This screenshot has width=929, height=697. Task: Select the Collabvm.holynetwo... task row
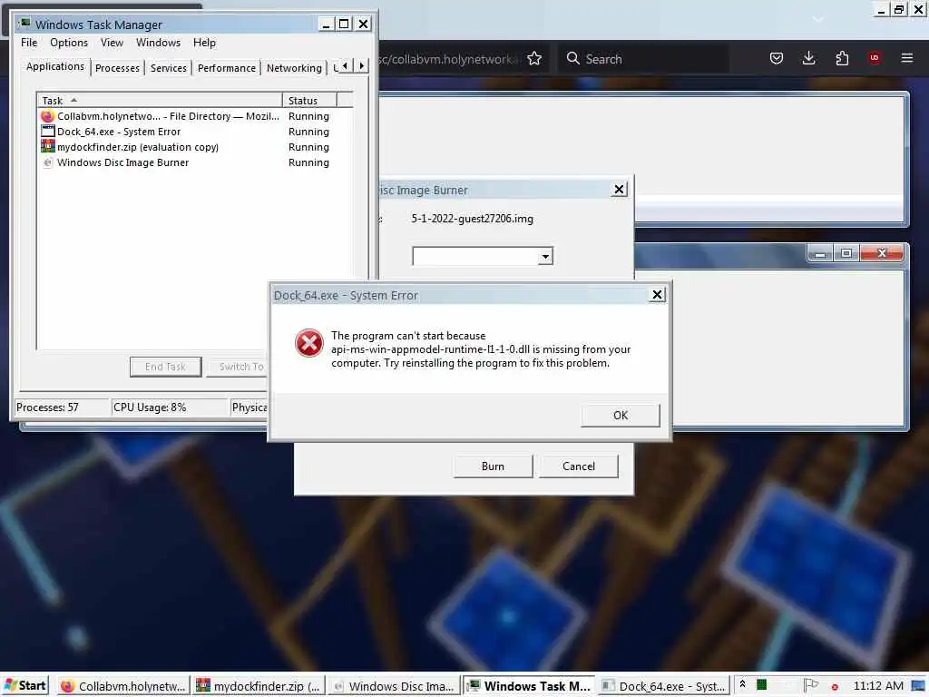[195, 116]
